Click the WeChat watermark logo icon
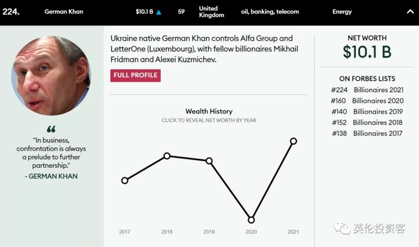Viewport: 419px width, 247px height. pos(342,228)
